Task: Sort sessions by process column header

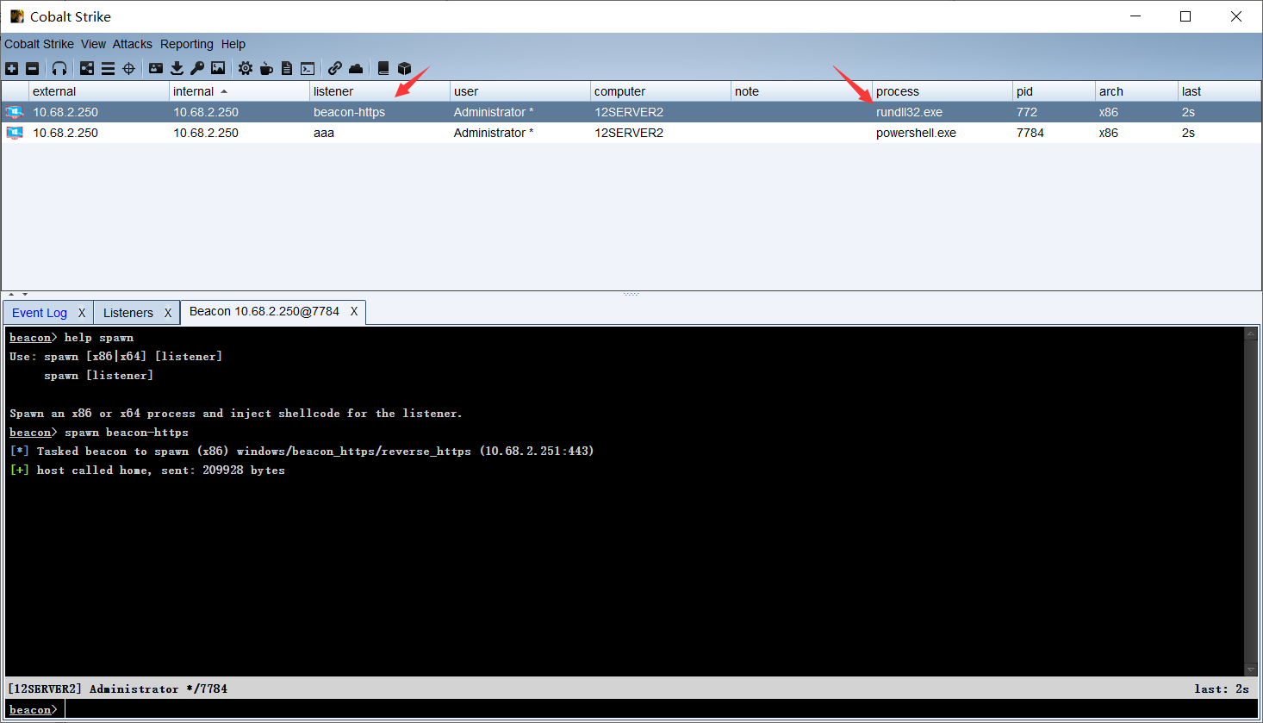Action: click(x=943, y=91)
